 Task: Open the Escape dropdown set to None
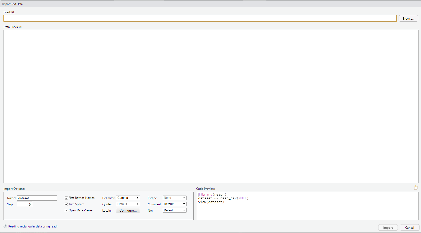point(174,198)
